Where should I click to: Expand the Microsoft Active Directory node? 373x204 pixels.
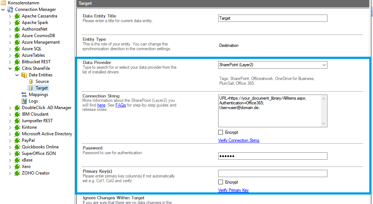[x=10, y=134]
